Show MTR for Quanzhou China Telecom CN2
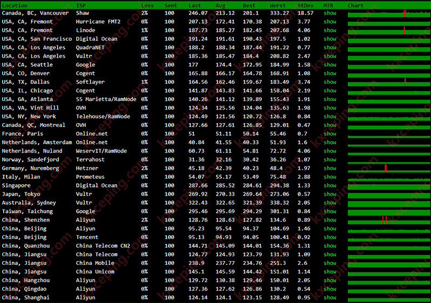This screenshot has height=303, width=431. [330, 246]
